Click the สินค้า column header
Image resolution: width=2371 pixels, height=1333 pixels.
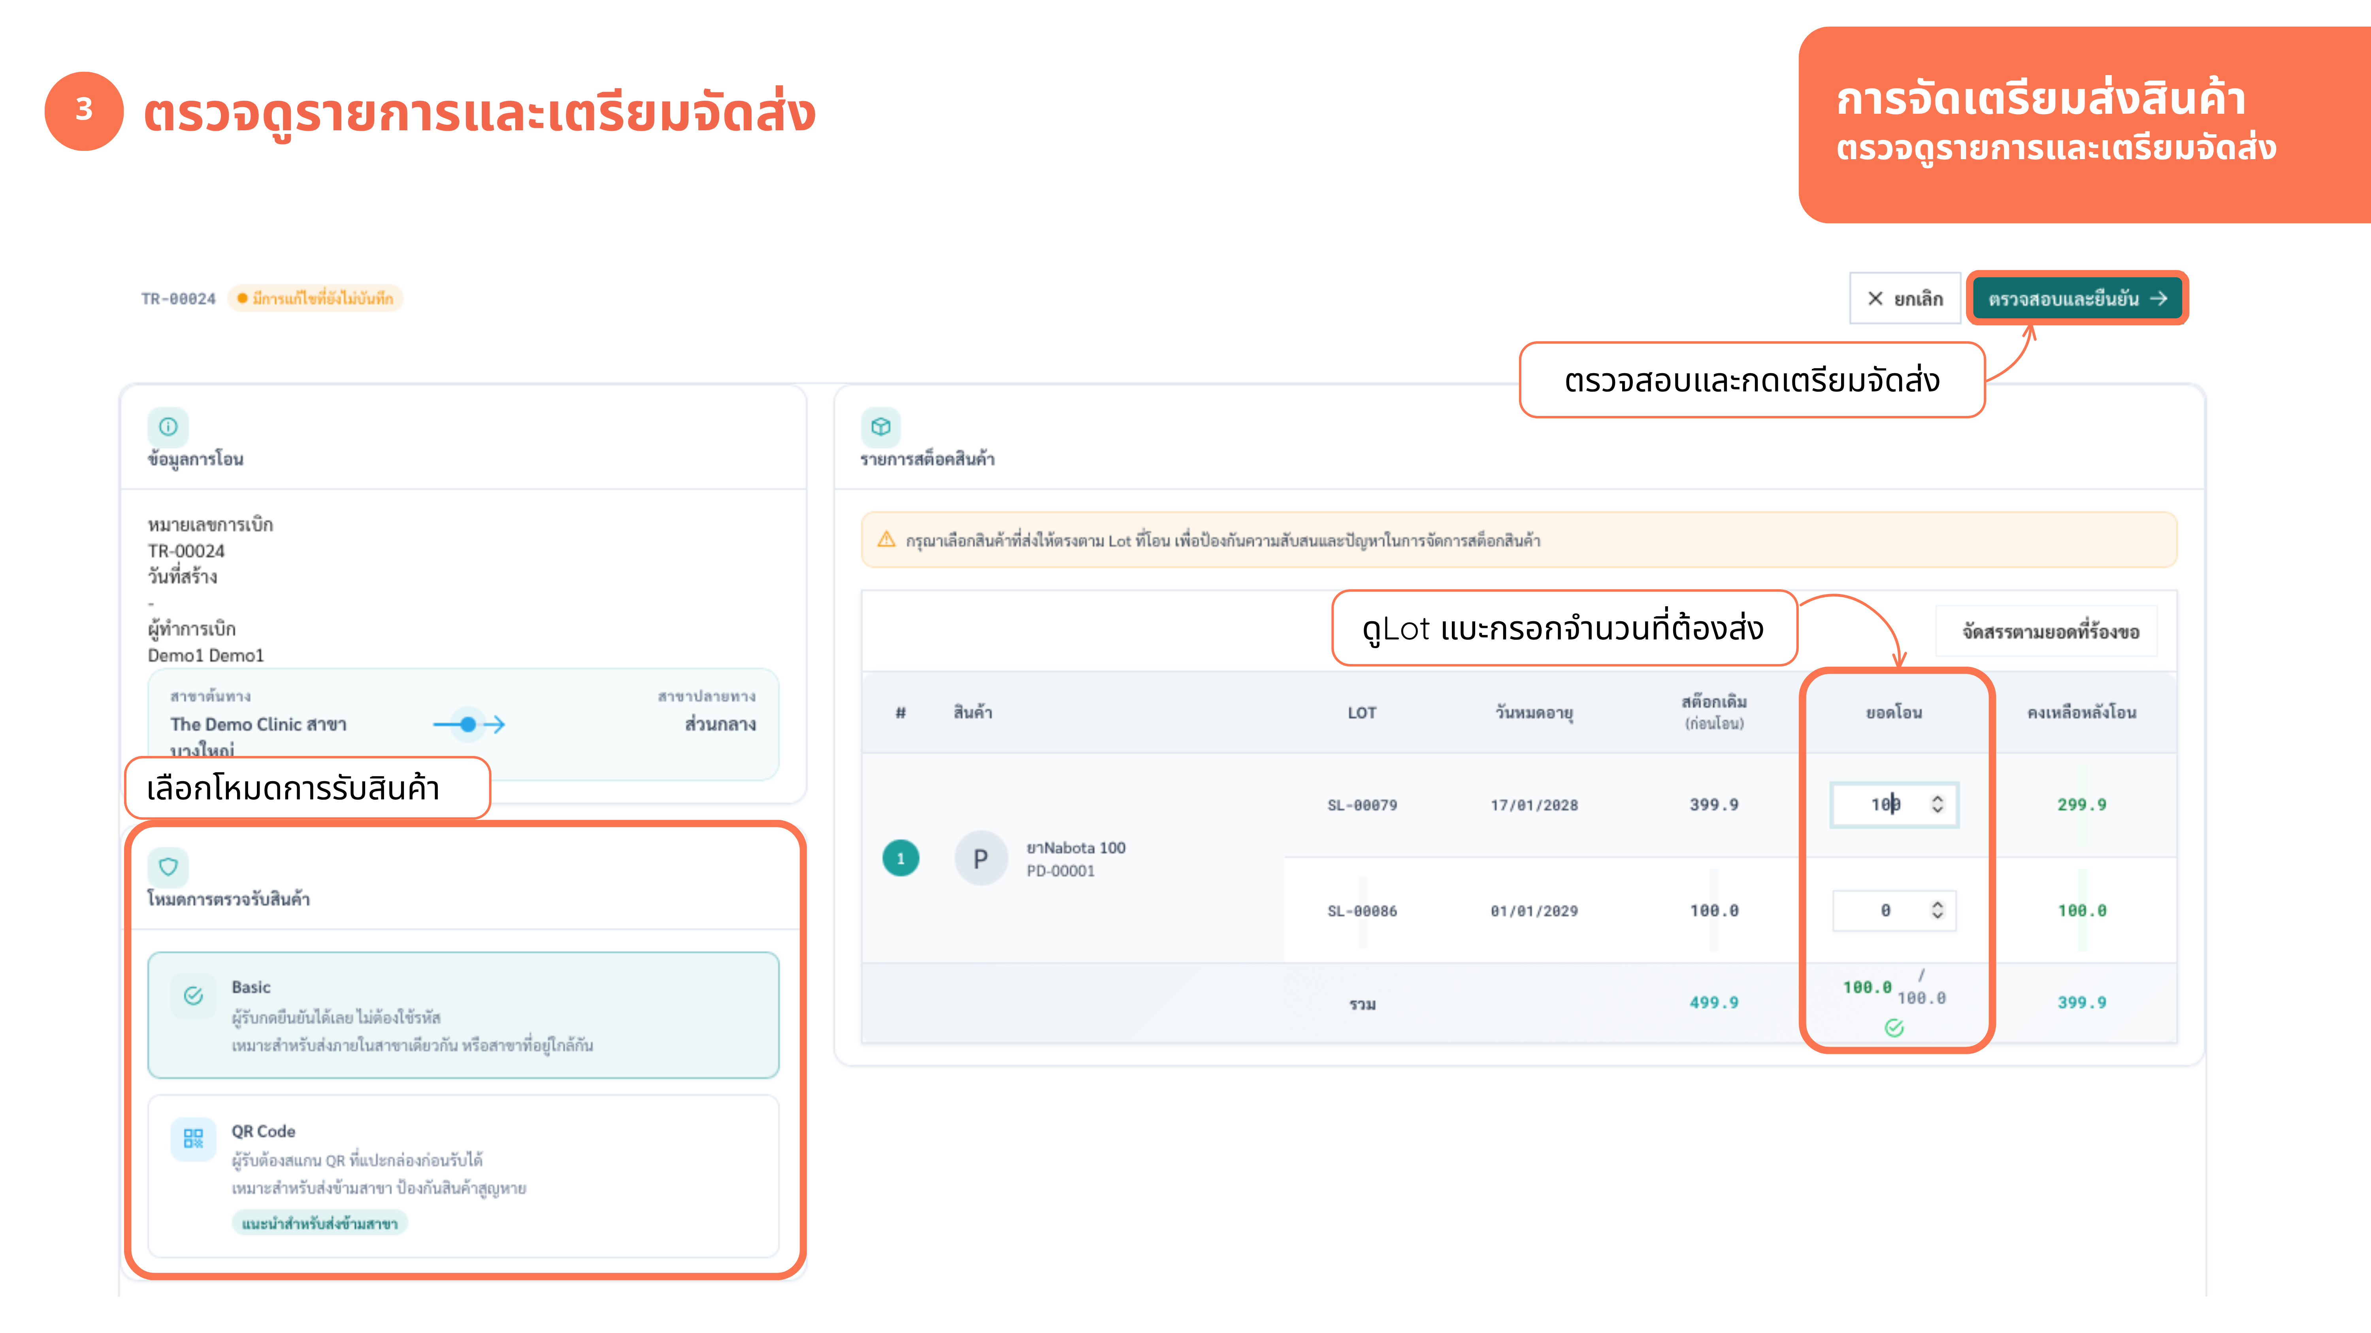point(973,713)
